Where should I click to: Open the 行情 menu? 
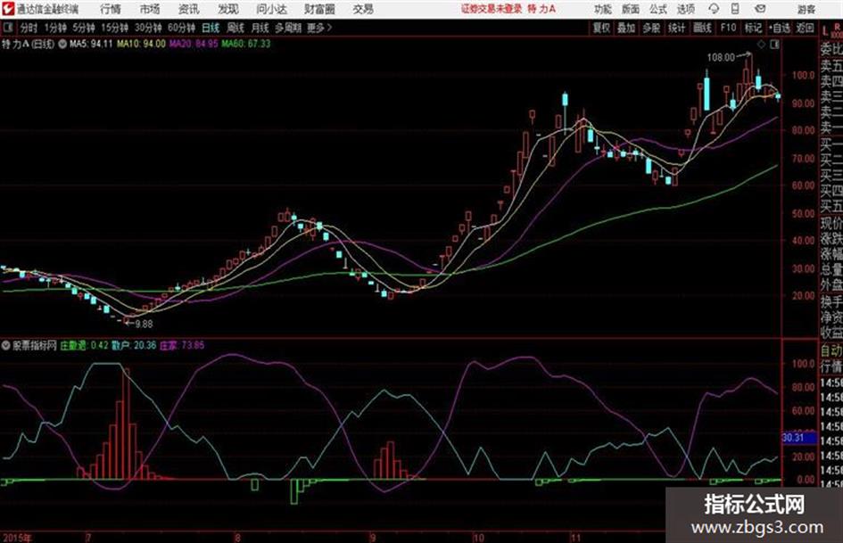point(111,9)
